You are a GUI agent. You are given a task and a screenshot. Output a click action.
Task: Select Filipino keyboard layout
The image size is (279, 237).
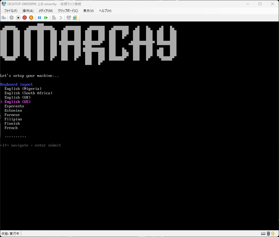point(13,119)
